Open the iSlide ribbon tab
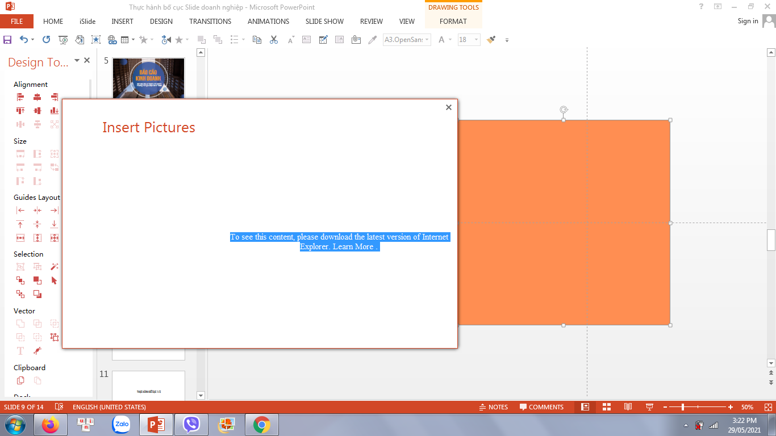The image size is (776, 436). tap(87, 21)
